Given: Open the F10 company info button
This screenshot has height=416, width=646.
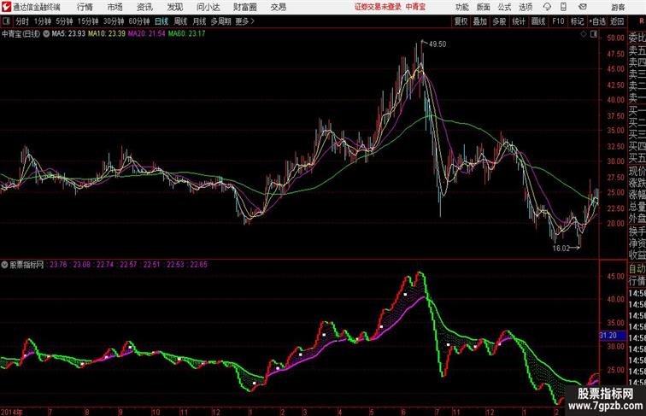Looking at the screenshot, I should (x=558, y=21).
